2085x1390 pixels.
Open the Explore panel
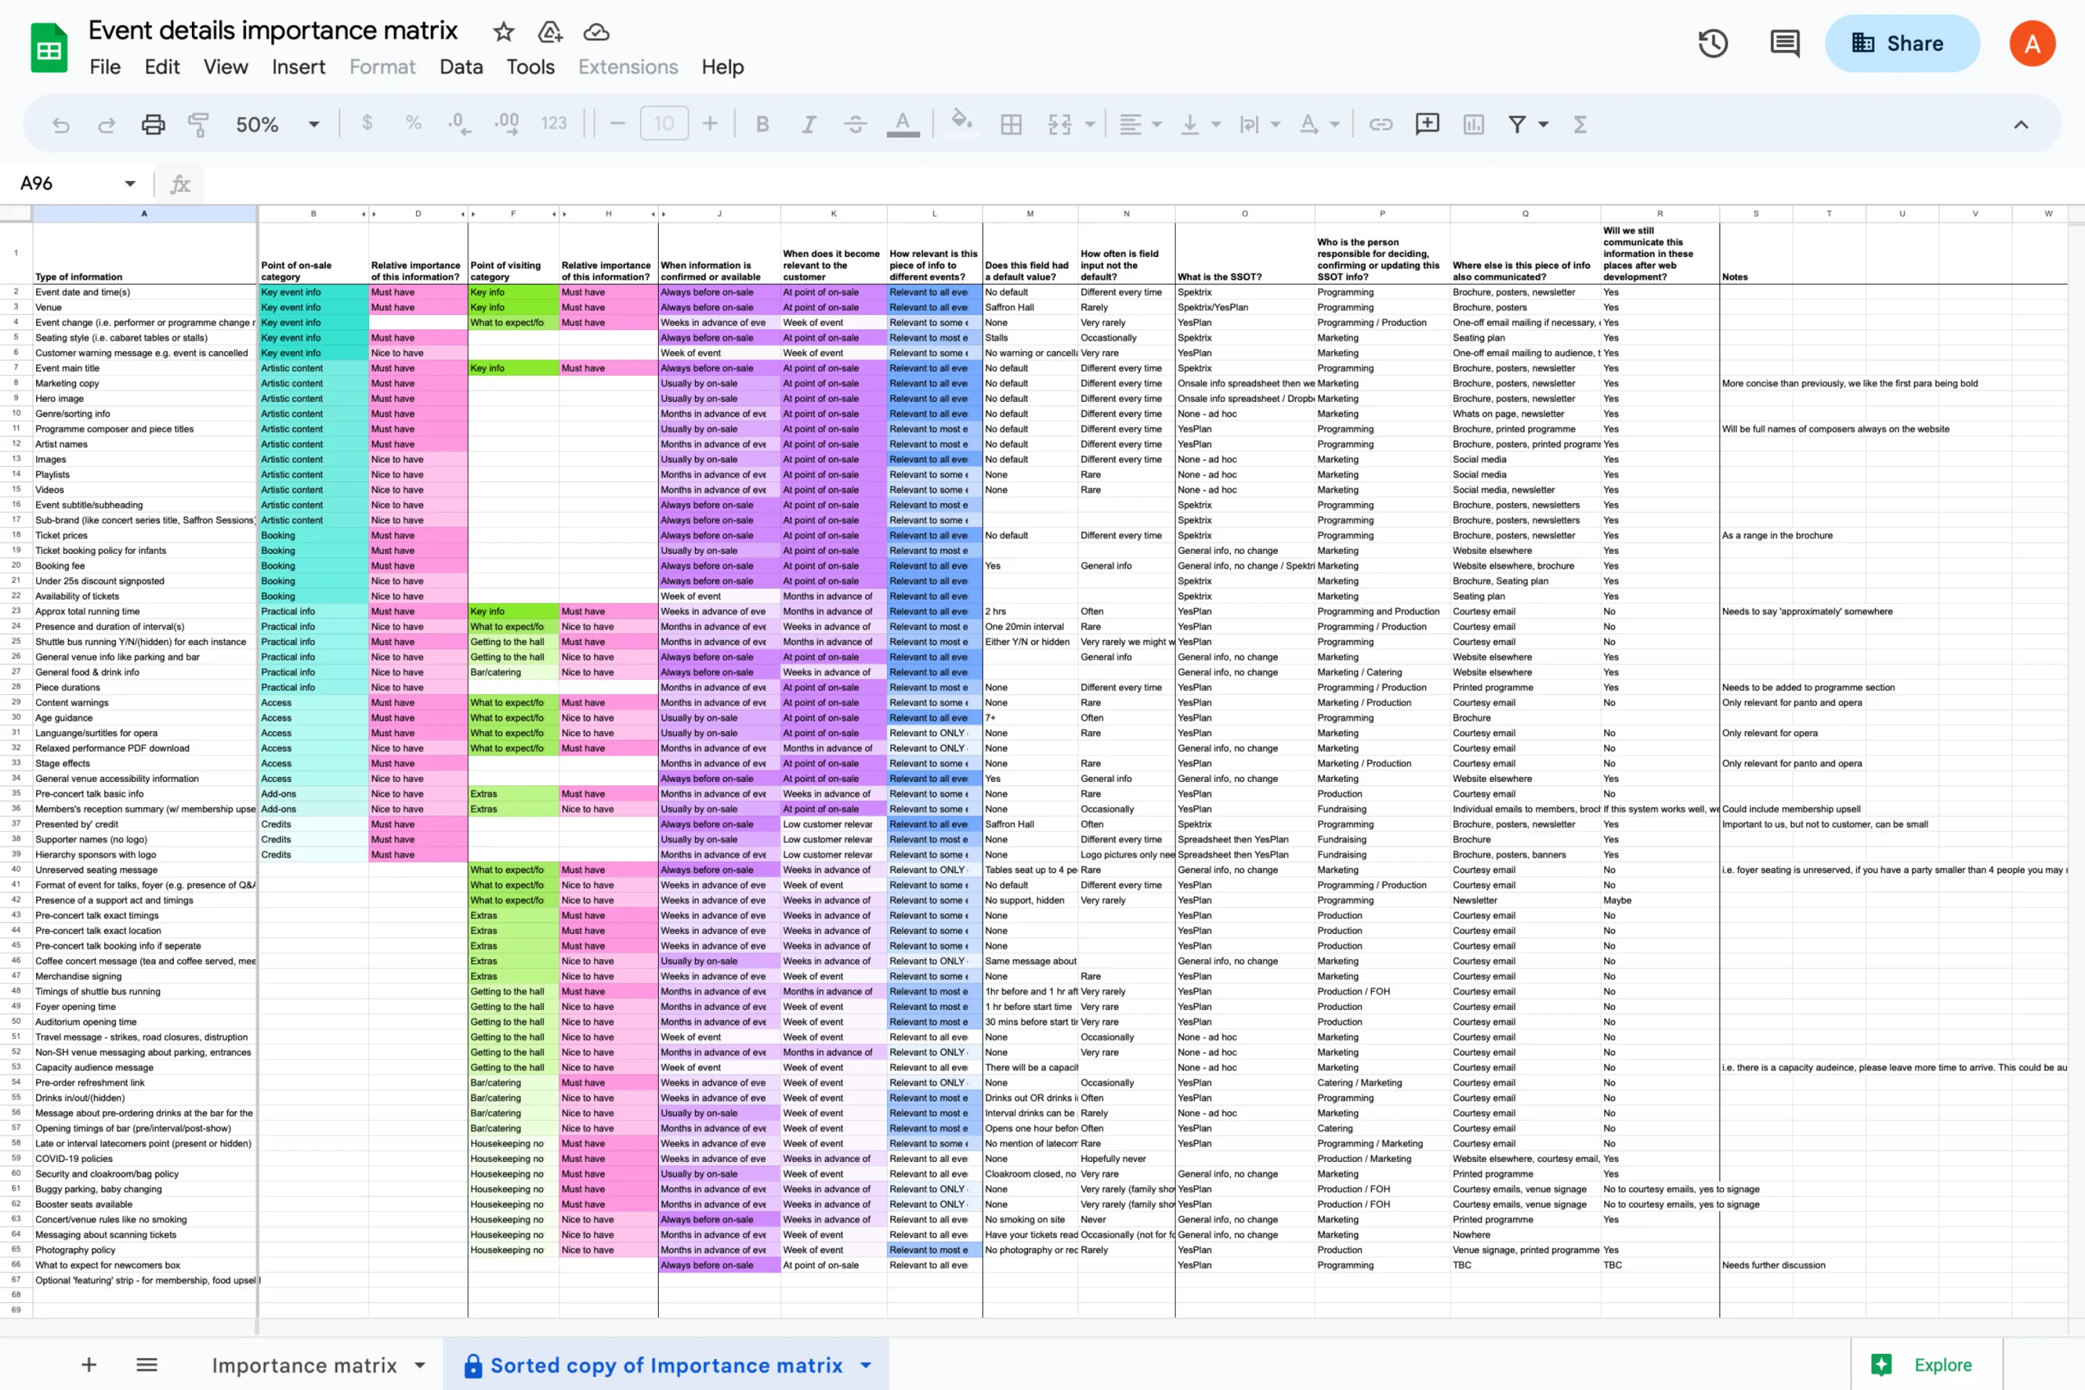[1940, 1365]
